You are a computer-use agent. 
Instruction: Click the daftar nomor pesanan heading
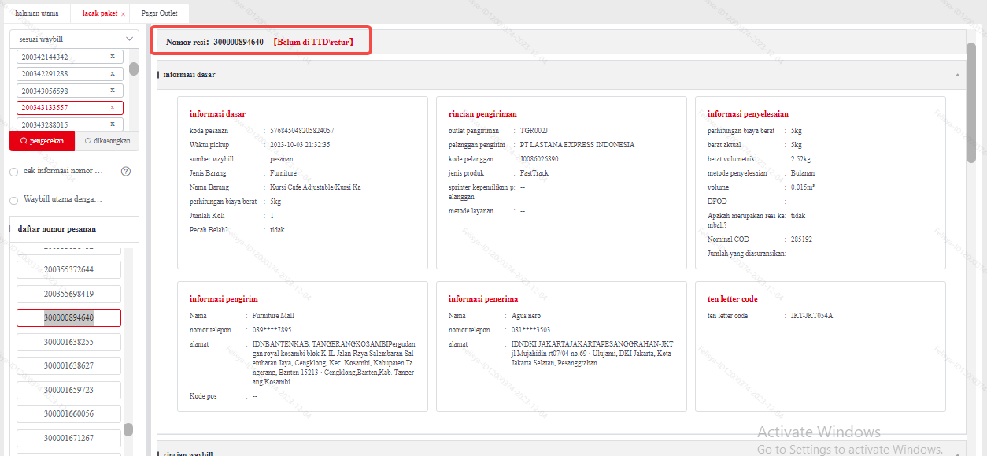[57, 229]
